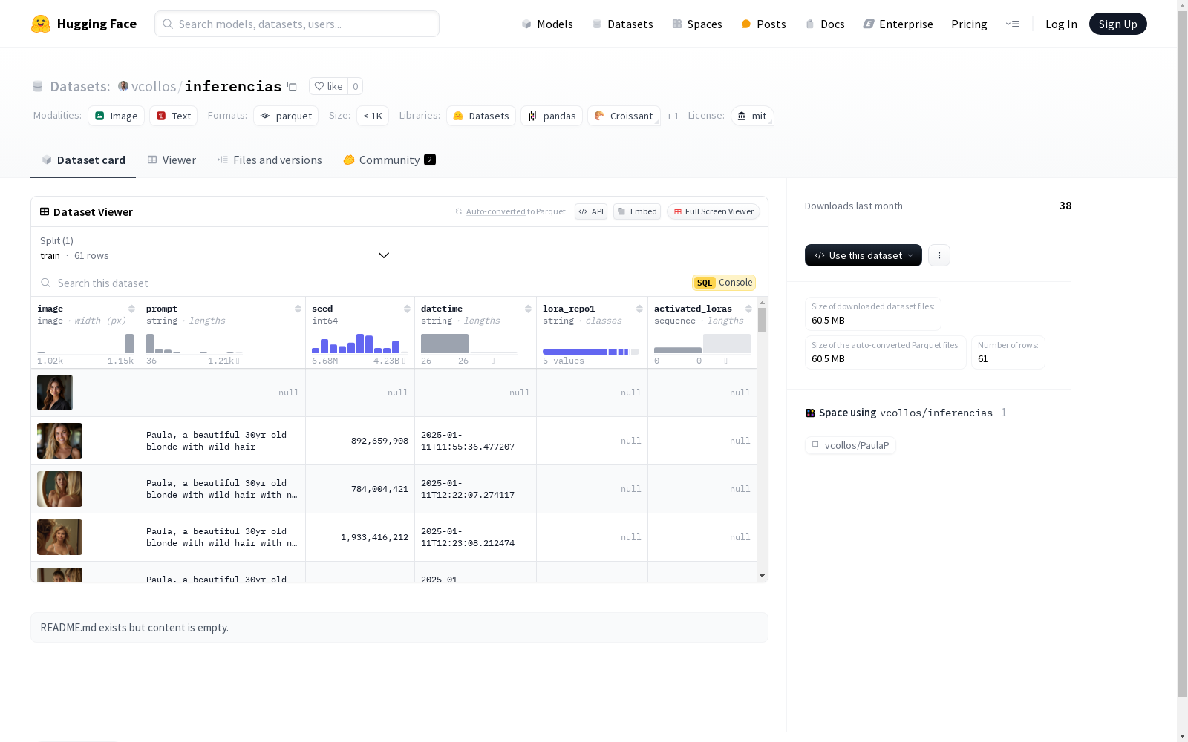Open the Datasets page from the top navigation
Image resolution: width=1188 pixels, height=742 pixels.
click(622, 24)
